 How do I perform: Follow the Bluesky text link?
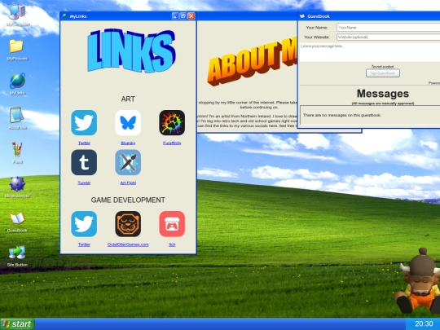(x=128, y=143)
